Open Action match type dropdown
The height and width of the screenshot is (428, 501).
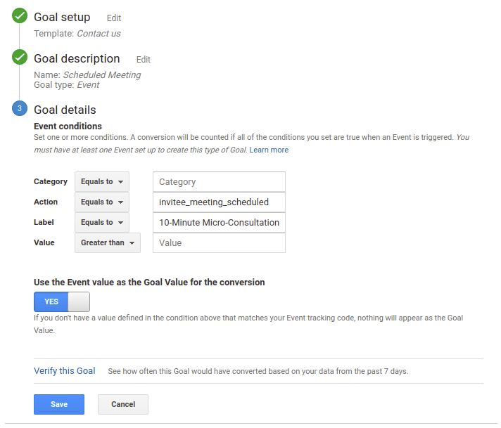pos(102,202)
